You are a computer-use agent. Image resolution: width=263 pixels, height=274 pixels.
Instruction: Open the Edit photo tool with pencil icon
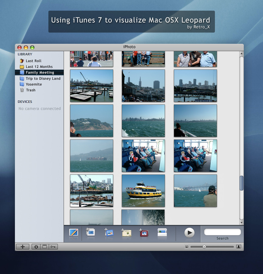click(x=74, y=233)
